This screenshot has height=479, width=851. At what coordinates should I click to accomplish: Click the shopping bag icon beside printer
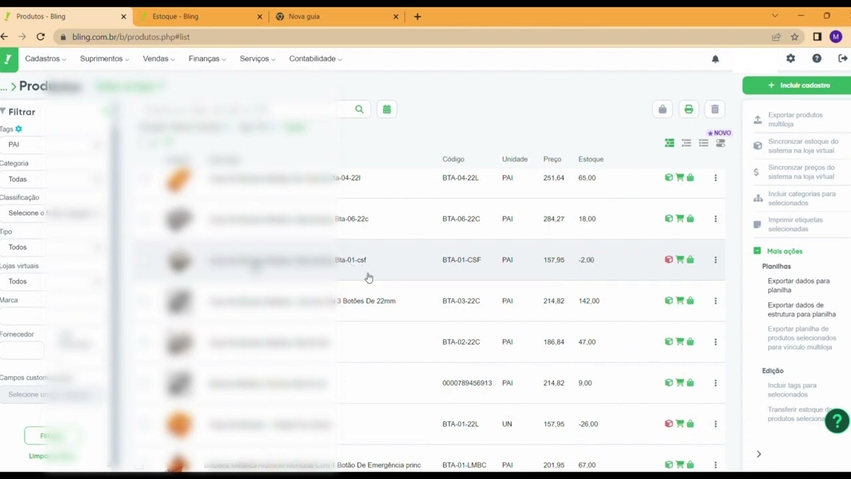tap(662, 109)
